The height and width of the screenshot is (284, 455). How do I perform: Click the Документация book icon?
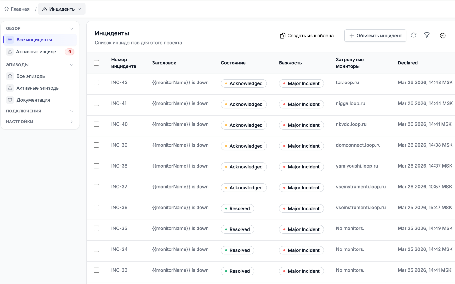pyautogui.click(x=10, y=100)
